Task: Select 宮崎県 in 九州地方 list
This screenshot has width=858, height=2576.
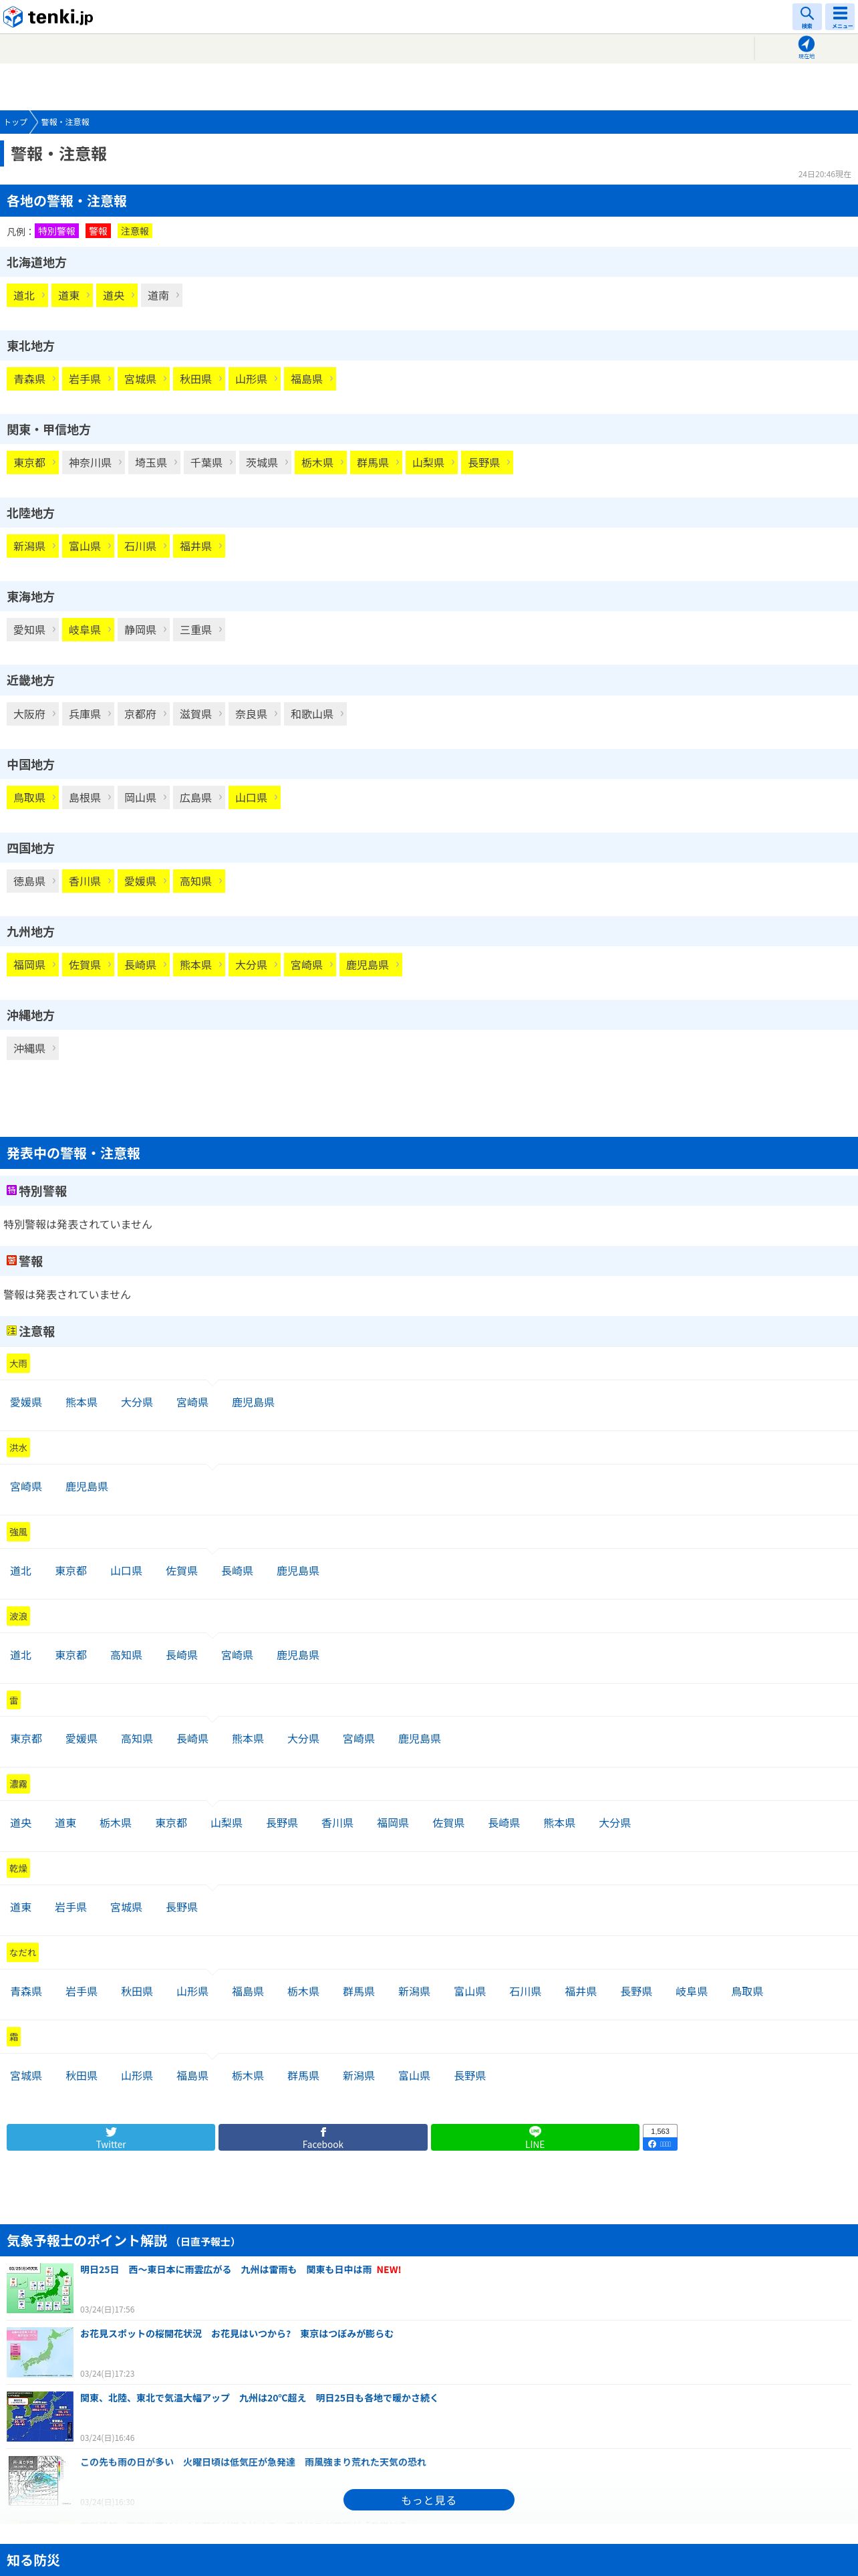Action: tap(309, 965)
